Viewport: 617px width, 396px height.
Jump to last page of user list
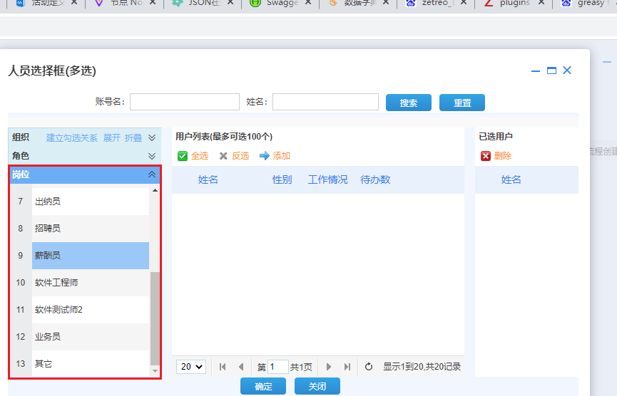pyautogui.click(x=347, y=367)
